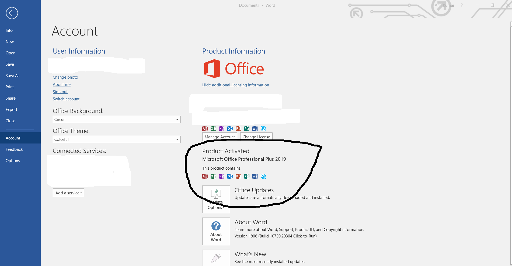
Task: Click Microsoft Office Professional Plus 2019 text
Action: pyautogui.click(x=244, y=159)
